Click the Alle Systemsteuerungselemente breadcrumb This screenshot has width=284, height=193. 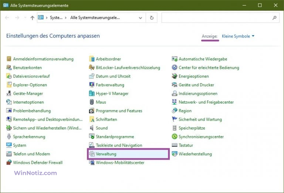click(95, 17)
